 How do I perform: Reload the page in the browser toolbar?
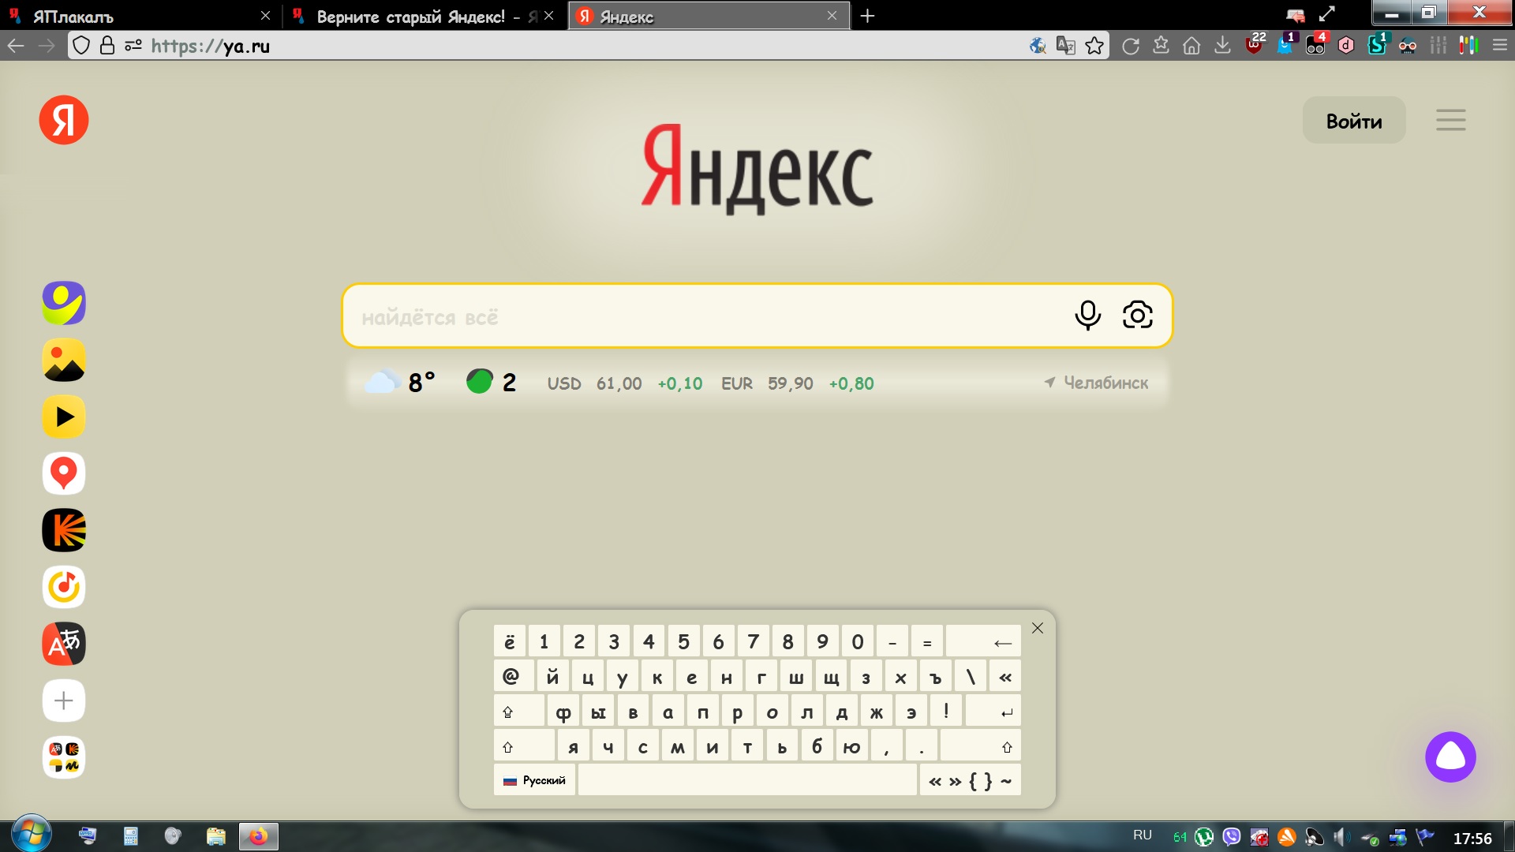1131,46
